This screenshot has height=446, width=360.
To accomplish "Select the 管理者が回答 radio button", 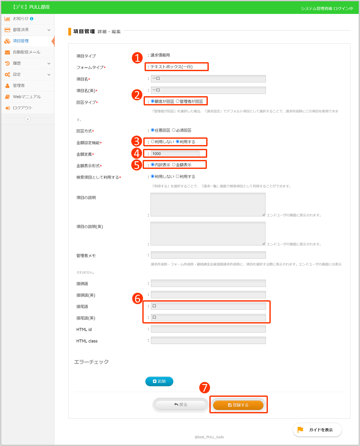I will (178, 101).
